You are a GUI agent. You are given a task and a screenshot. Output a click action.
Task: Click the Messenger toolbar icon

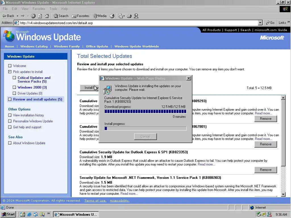136,16
